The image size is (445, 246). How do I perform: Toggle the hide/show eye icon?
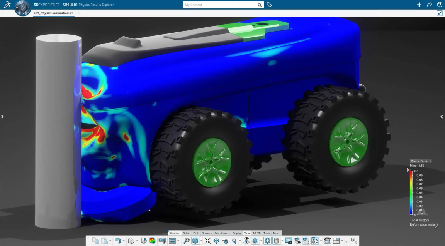coord(297,241)
